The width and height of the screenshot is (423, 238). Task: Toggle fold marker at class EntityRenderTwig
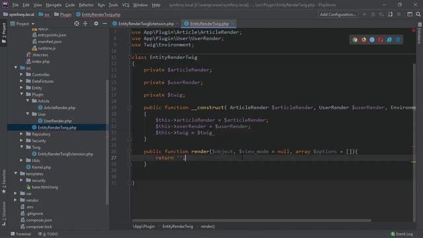130,58
